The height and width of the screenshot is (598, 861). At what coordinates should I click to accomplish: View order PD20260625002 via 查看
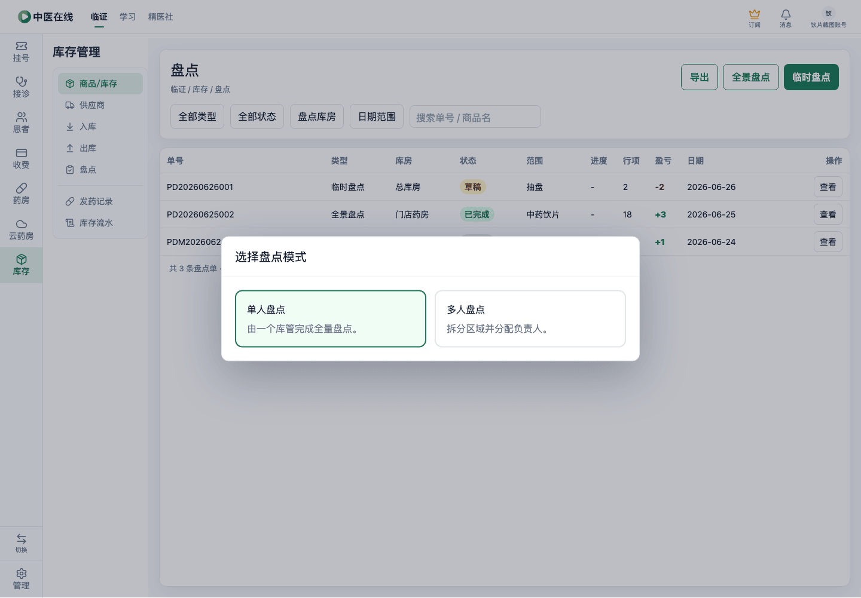[828, 214]
